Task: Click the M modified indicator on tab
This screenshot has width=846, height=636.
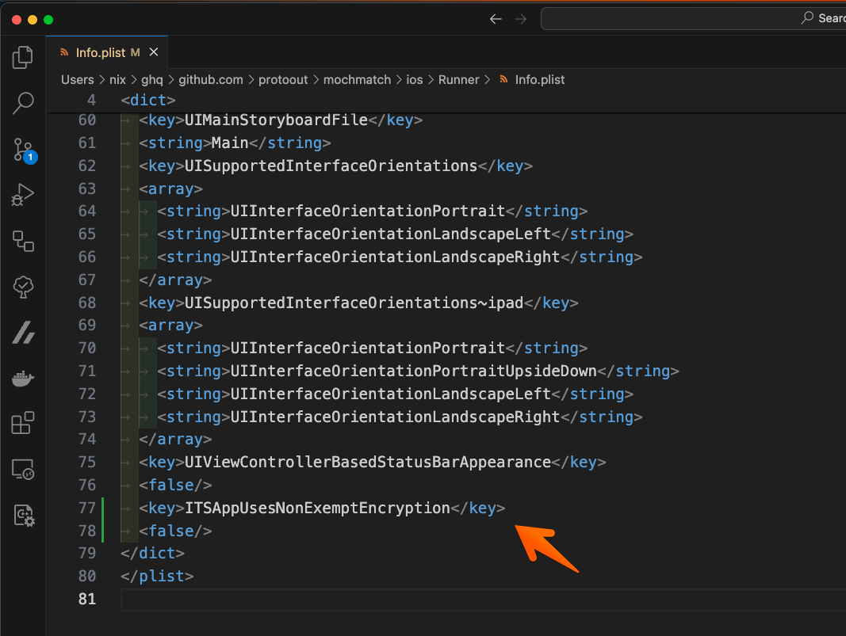Action: click(x=135, y=52)
